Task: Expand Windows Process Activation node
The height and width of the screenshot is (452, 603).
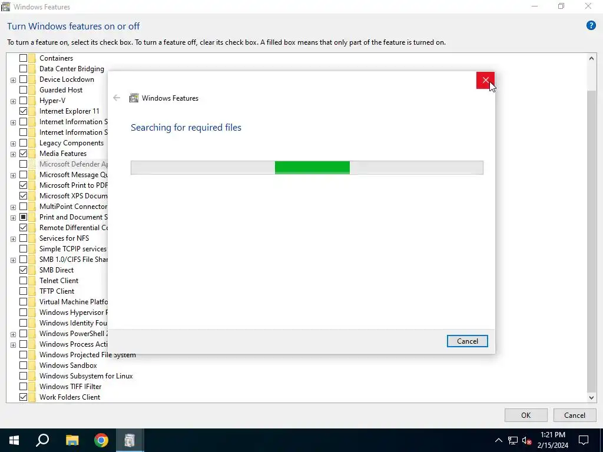Action: coord(13,345)
